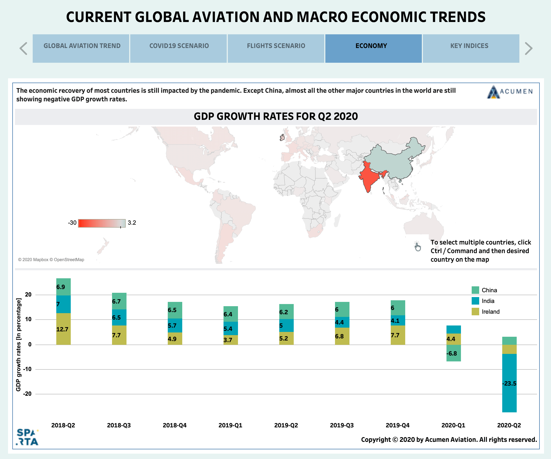Click India -23.5 segment in 2020-Q2
This screenshot has width=551, height=459.
509,383
